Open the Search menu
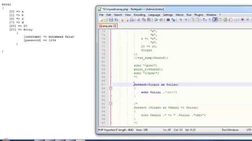 point(118,15)
